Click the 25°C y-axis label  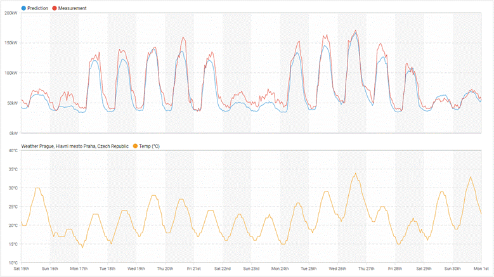tap(13, 207)
